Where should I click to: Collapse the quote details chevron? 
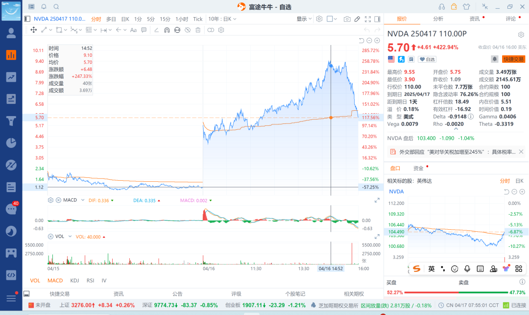click(x=456, y=129)
